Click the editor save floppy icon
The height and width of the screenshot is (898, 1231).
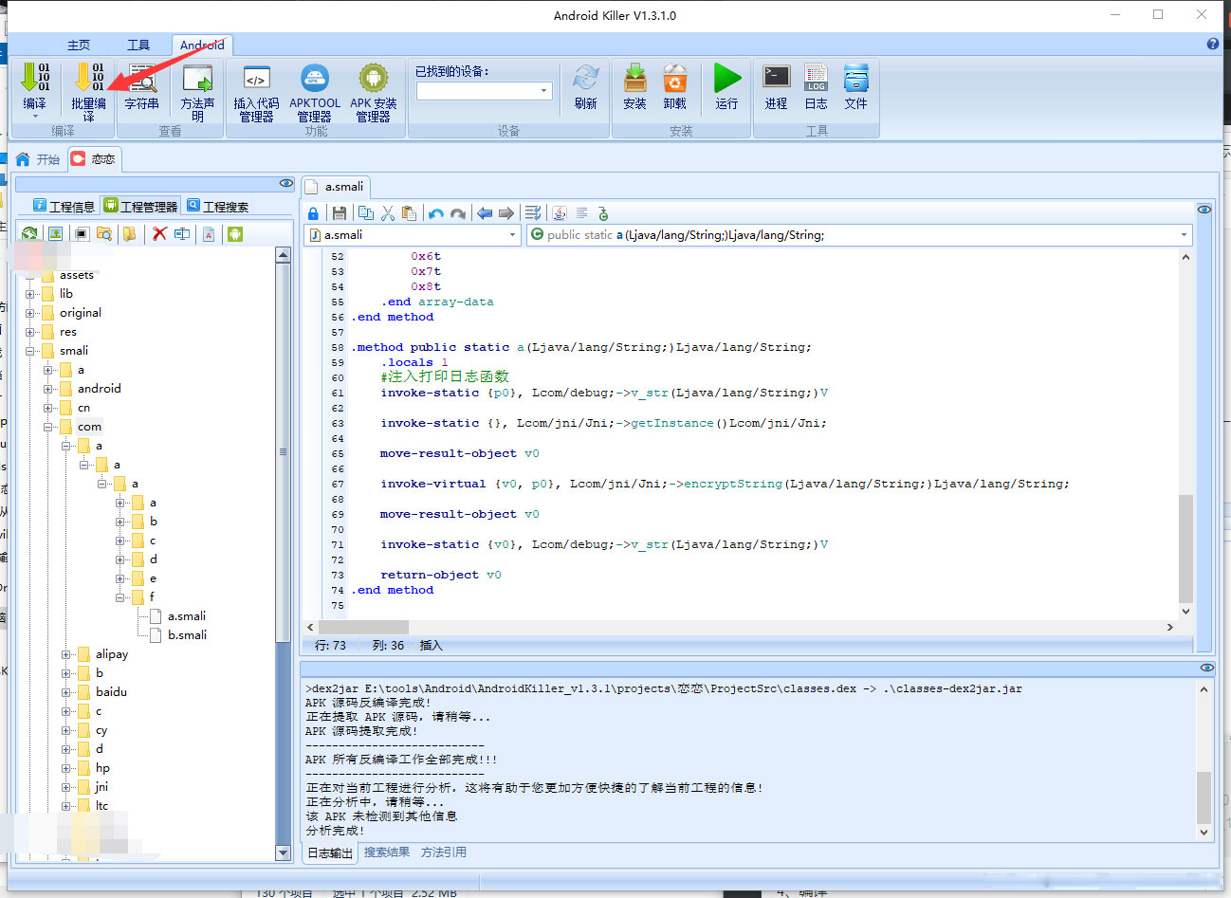click(339, 213)
